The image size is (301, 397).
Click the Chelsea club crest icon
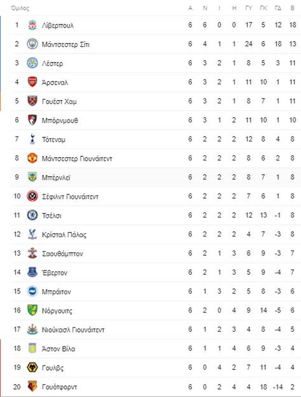[32, 215]
